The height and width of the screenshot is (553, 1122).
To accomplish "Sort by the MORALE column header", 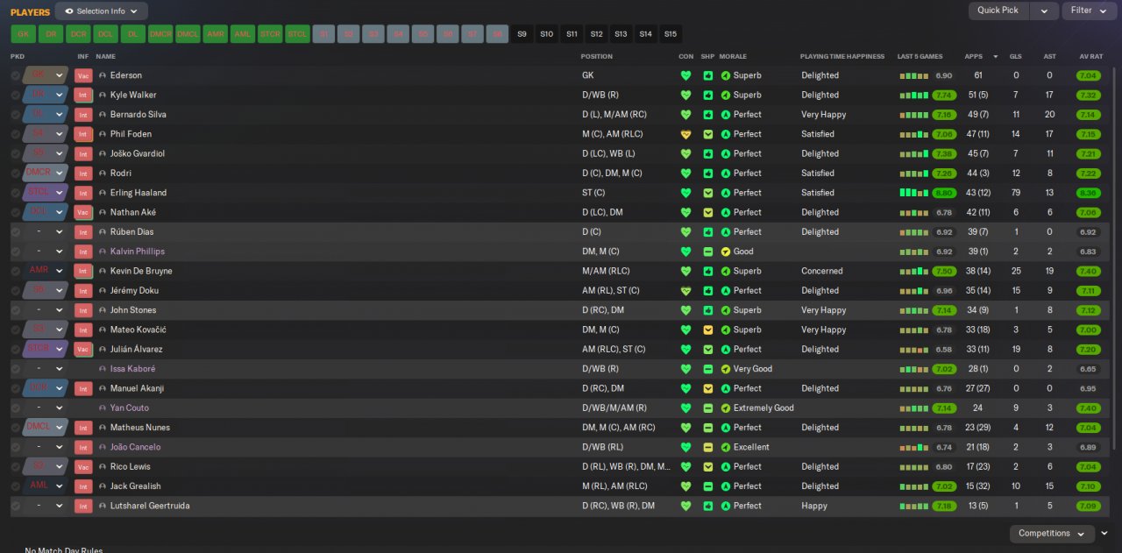I will pos(733,56).
